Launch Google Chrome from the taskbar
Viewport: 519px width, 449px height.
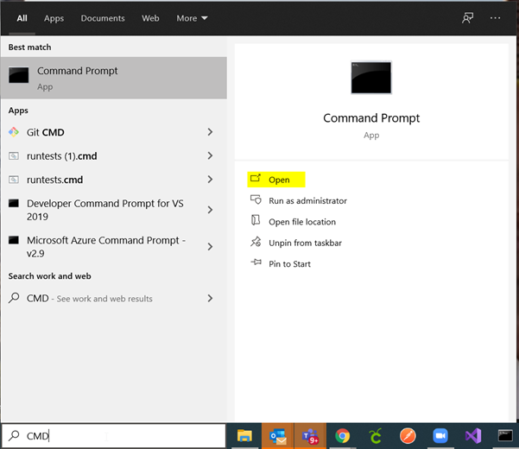pos(343,436)
